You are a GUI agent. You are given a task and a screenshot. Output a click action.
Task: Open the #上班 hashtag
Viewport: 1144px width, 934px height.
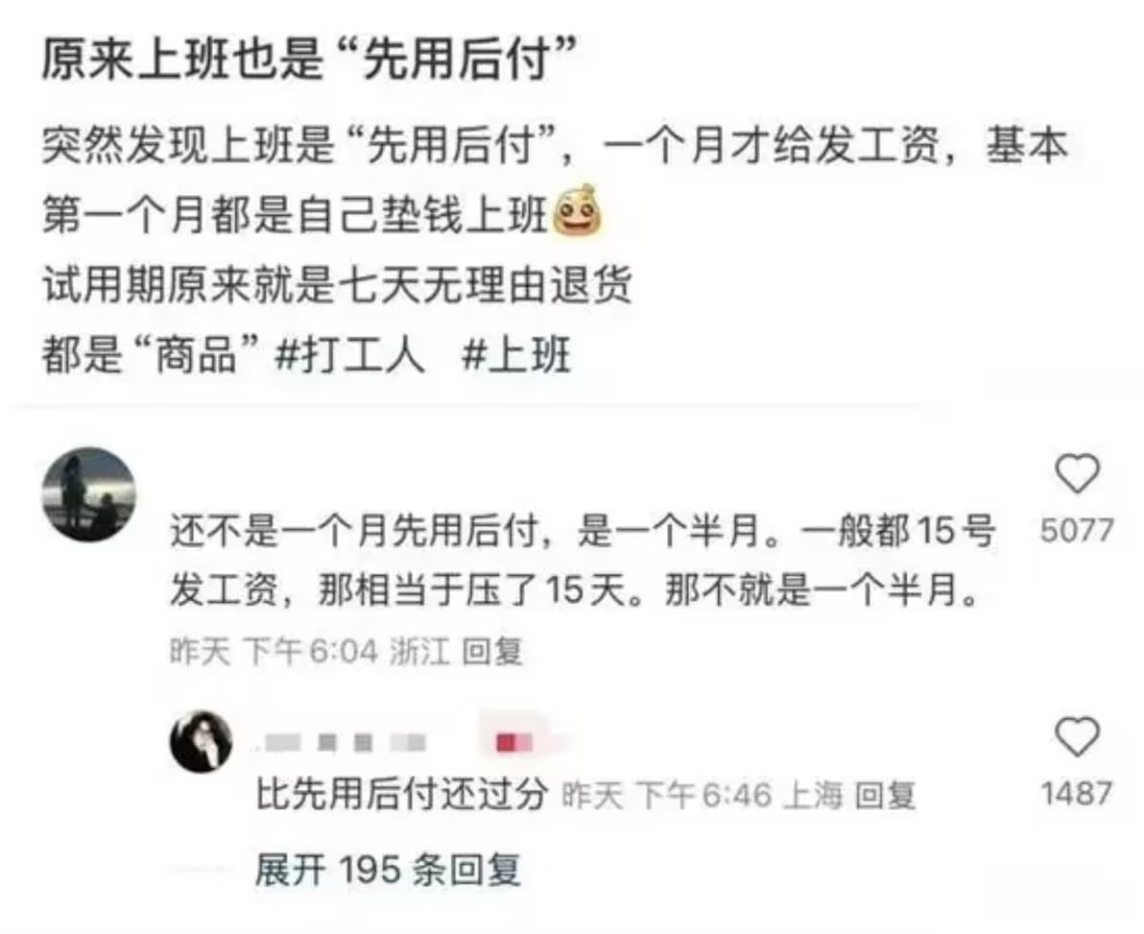(516, 357)
